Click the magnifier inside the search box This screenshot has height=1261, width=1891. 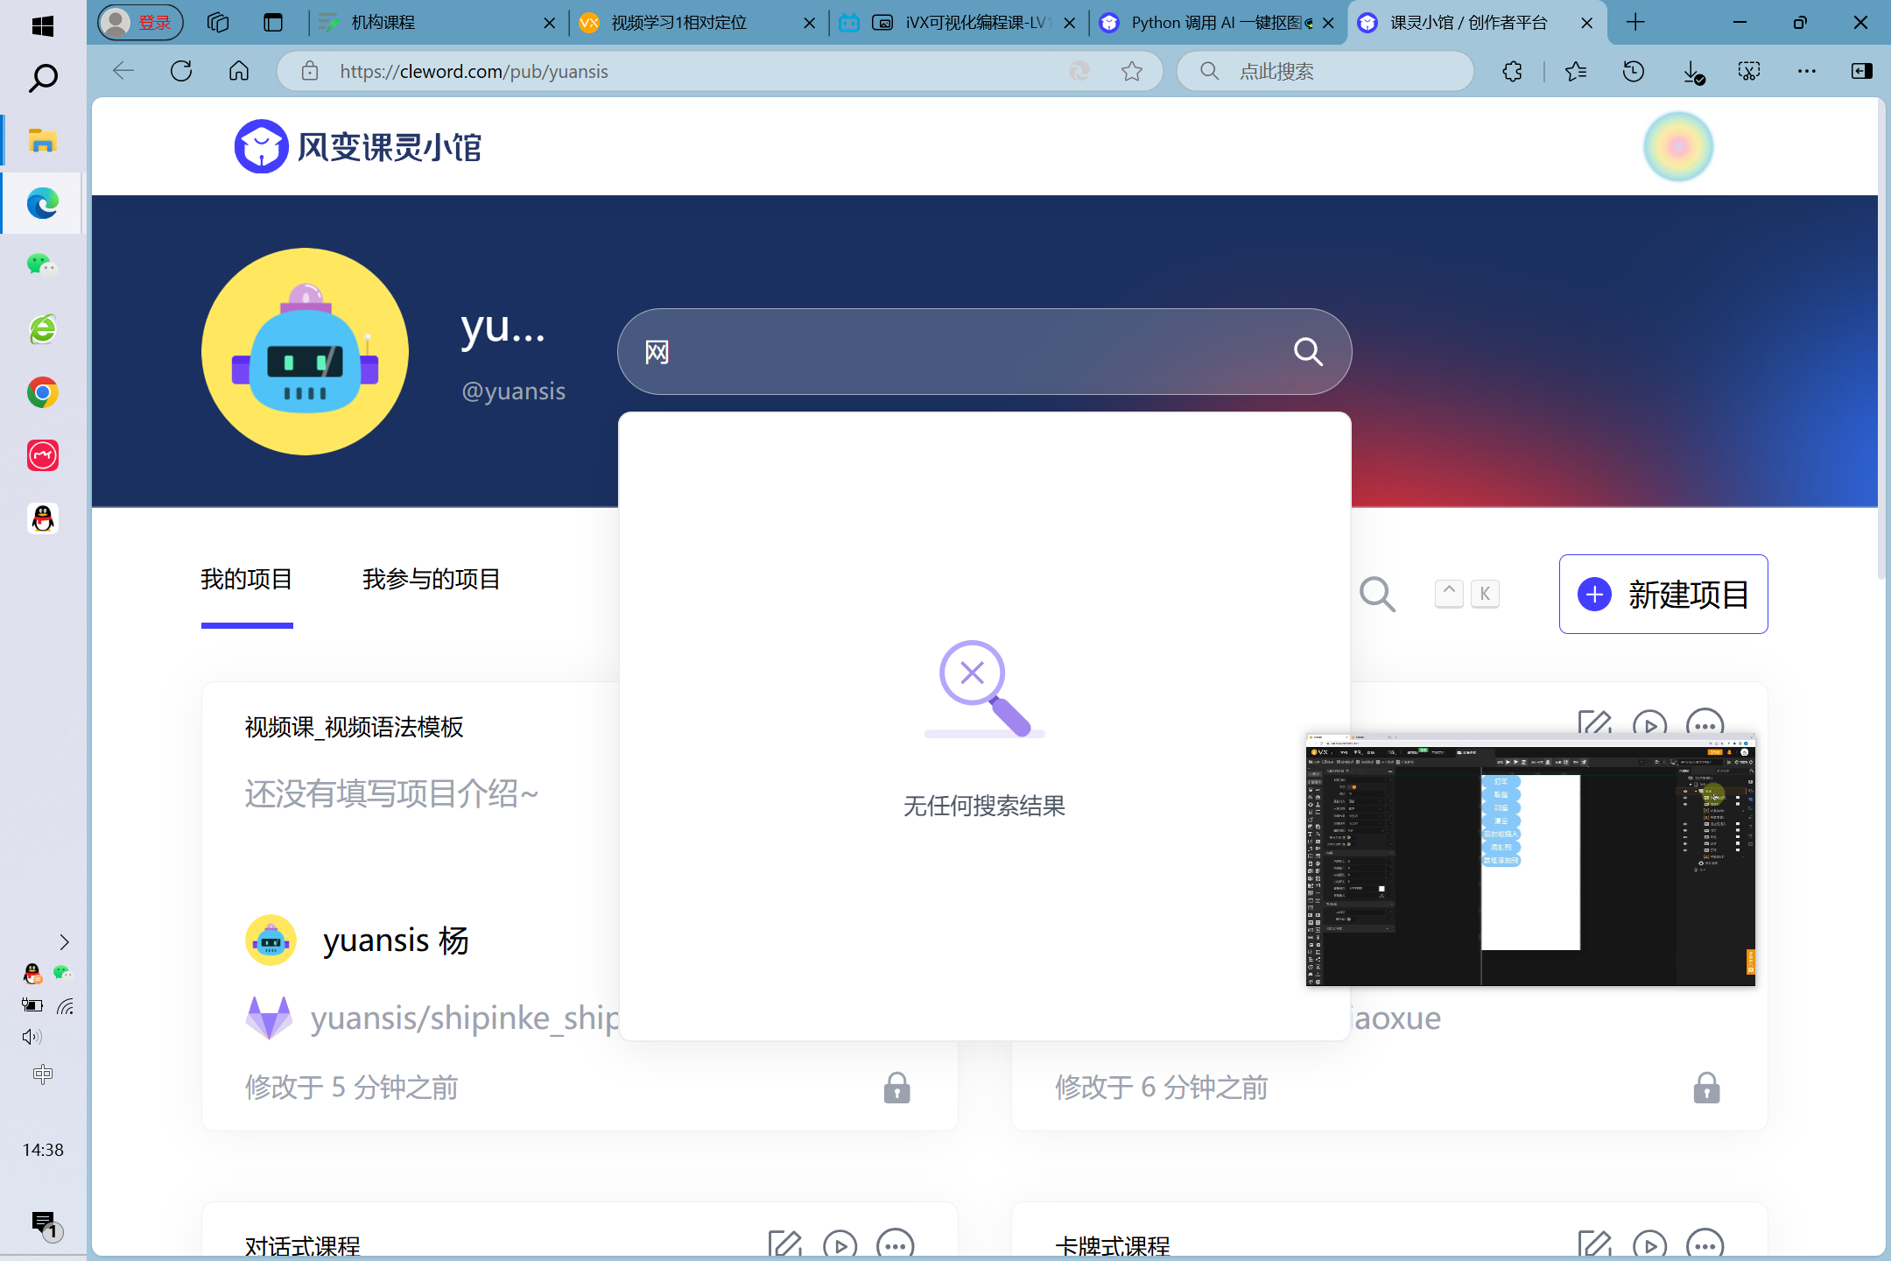pyautogui.click(x=1308, y=351)
